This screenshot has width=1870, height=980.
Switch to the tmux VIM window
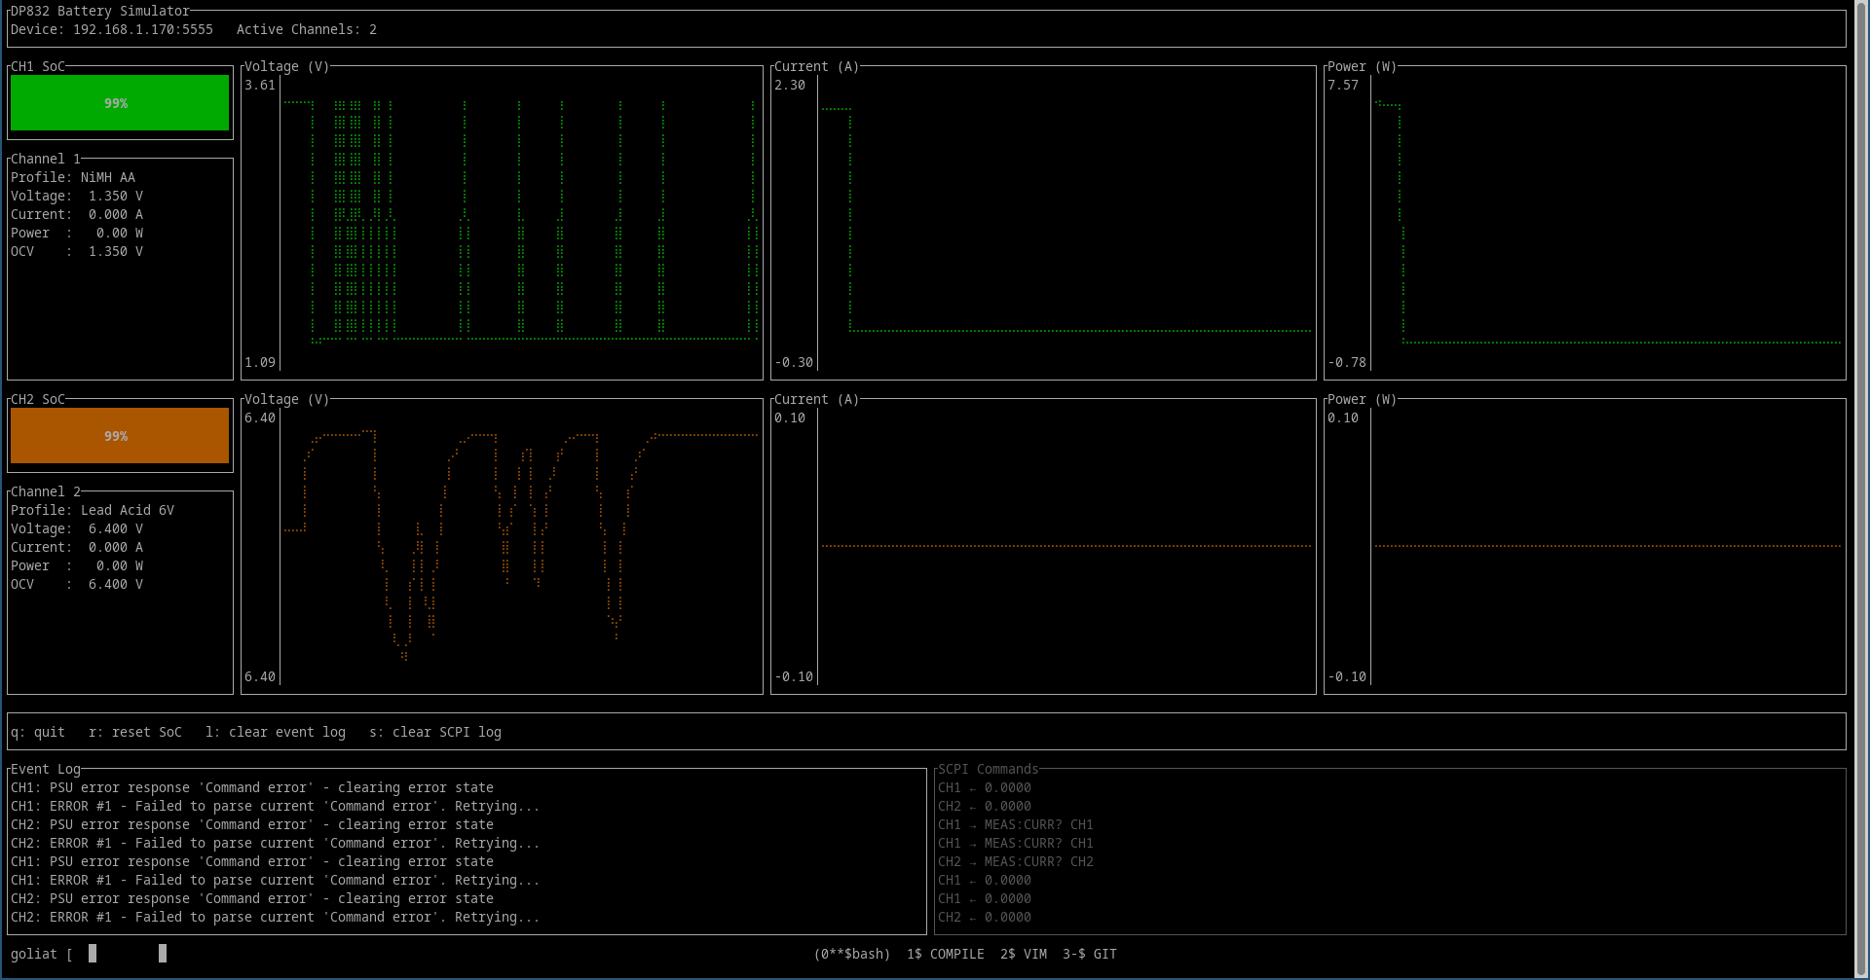[x=1023, y=954]
